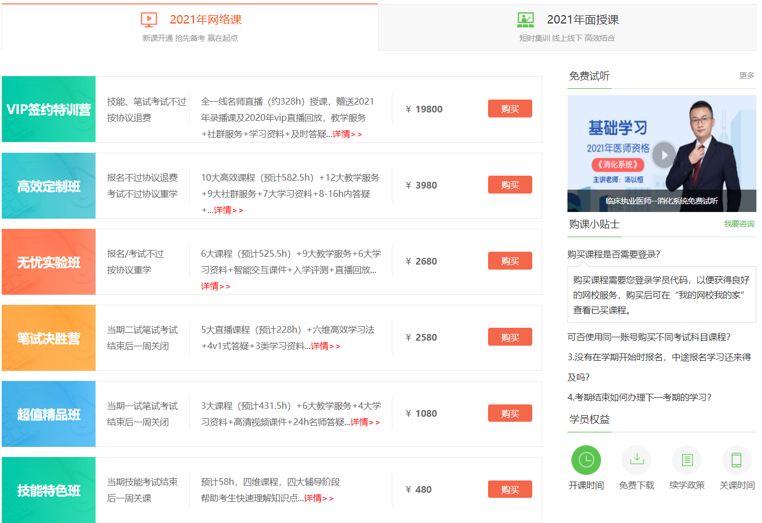The height and width of the screenshot is (523, 762).
Task: Click 购买 for the 超值精品班 course
Action: pos(509,413)
